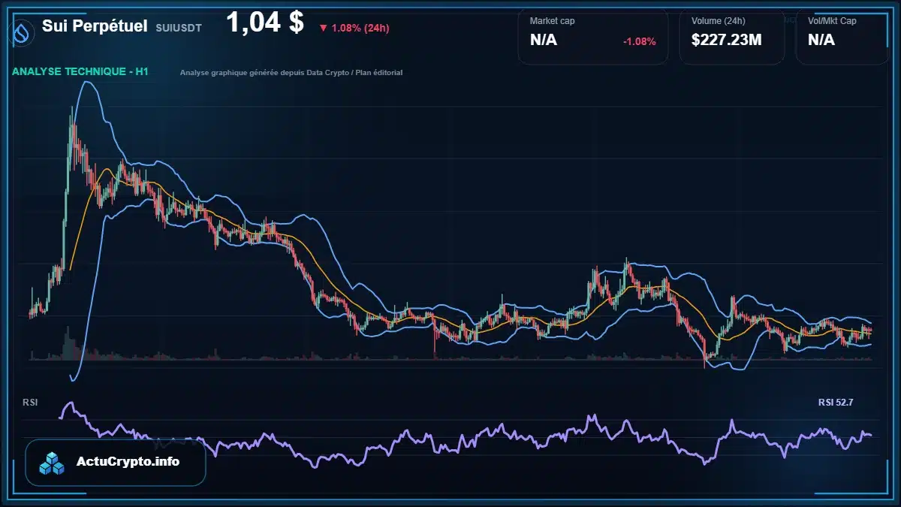Click the -1.08% market cap change
The image size is (901, 507).
coord(640,41)
